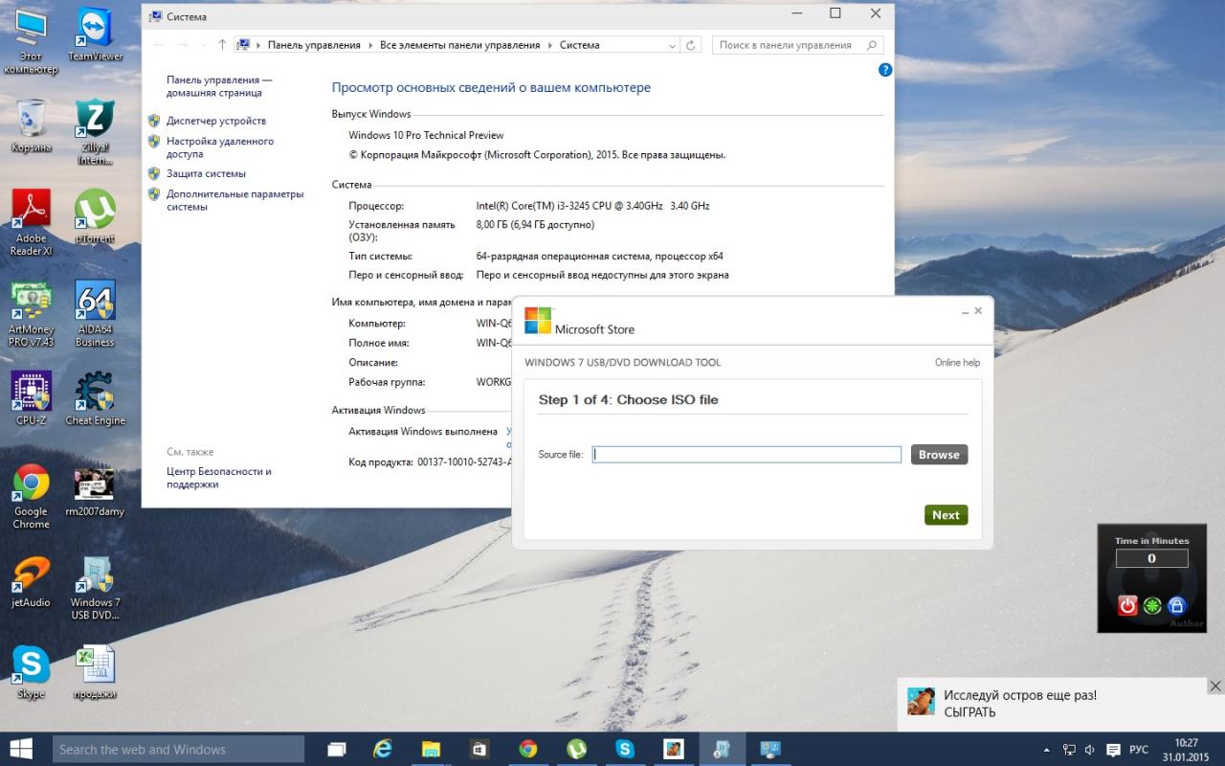
Task: Open µTorrent from the taskbar
Action: pos(576,749)
